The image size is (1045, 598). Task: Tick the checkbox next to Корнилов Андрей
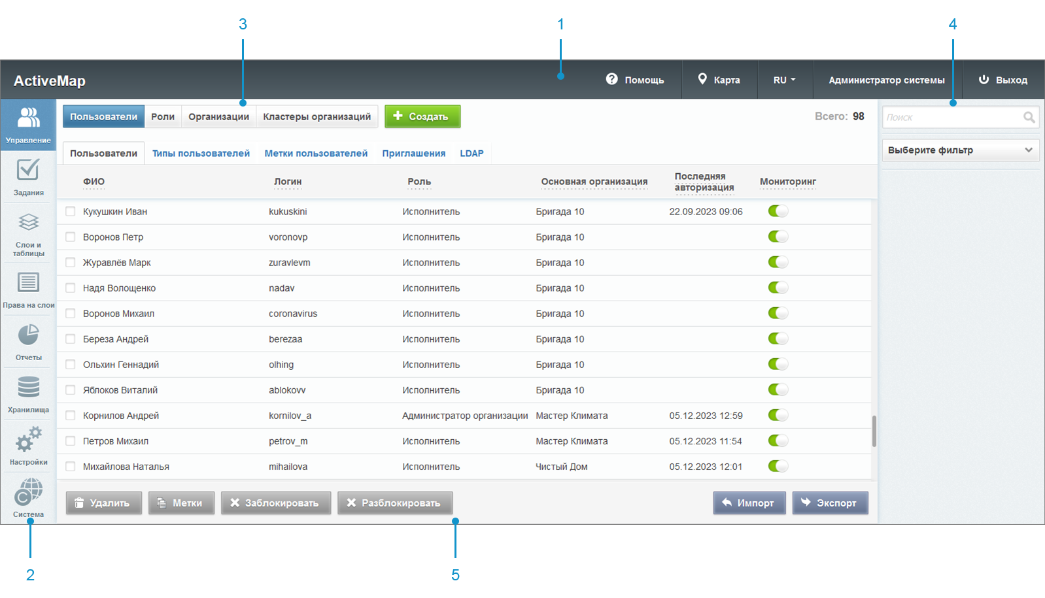click(71, 416)
